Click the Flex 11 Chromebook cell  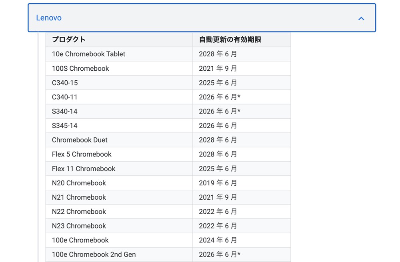(x=83, y=169)
